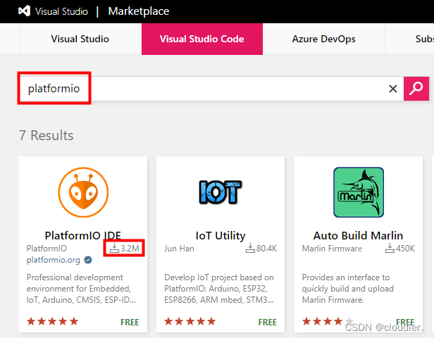Open the IoT Utility extension title
The height and width of the screenshot is (338, 434).
pyautogui.click(x=221, y=236)
